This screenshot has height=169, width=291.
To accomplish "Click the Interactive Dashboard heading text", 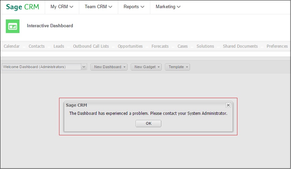I will coord(50,26).
